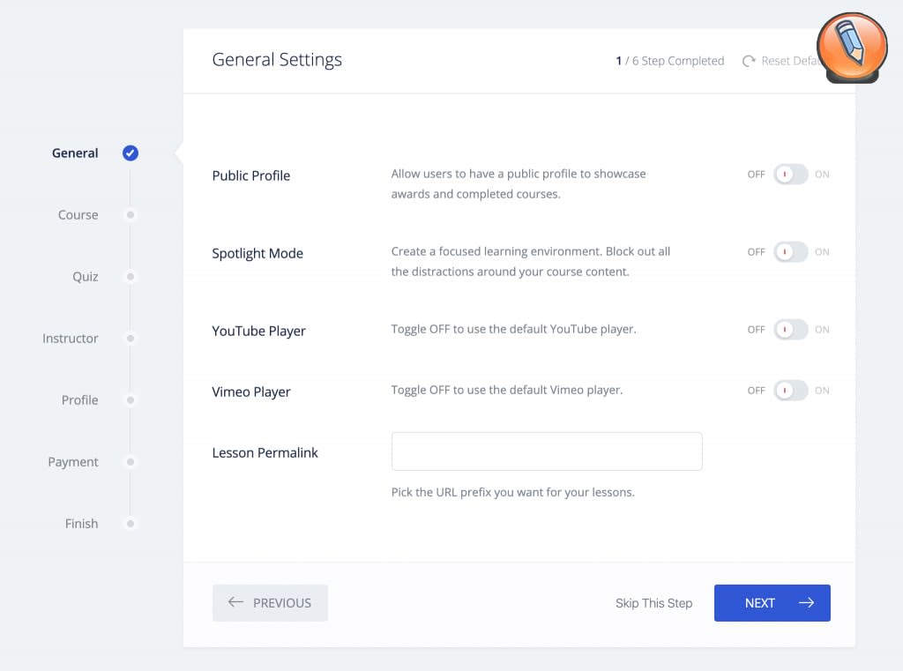Click the Finish step dot
Image resolution: width=903 pixels, height=671 pixels.
[x=131, y=524]
